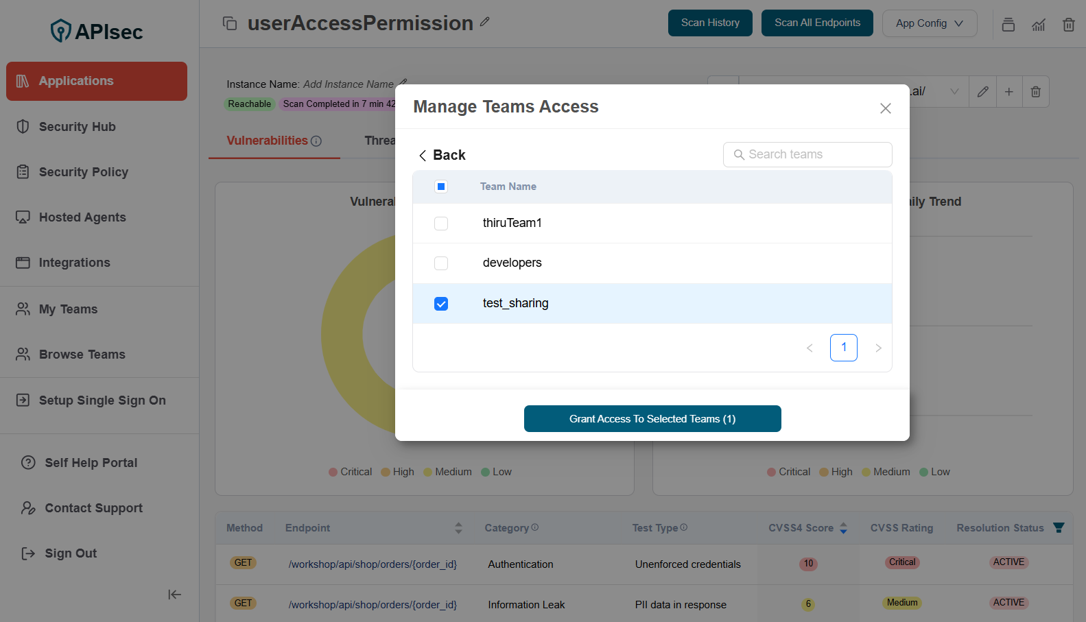Open Security Hub from the sidebar
The image size is (1086, 622).
77,127
